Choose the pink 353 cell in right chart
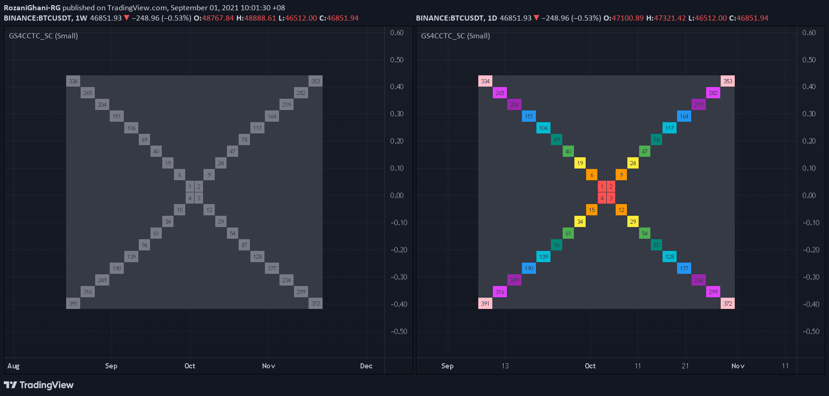Screen dimensions: 829x396 [728, 81]
